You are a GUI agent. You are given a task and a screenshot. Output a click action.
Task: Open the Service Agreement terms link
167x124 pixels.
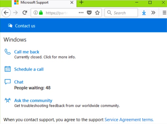point(129,120)
